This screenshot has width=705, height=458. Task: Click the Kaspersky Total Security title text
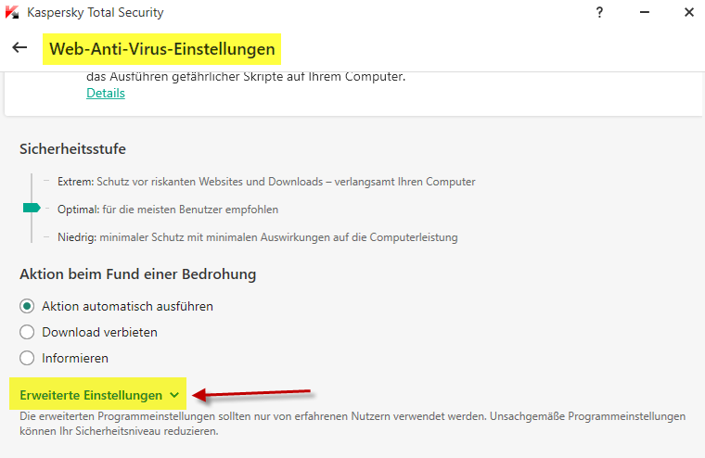[x=96, y=13]
